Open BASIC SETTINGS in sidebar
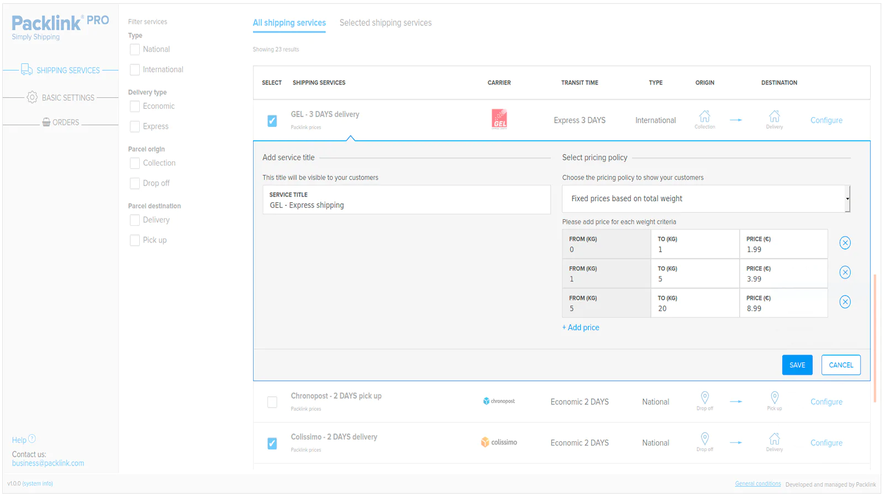Screen dimensions: 884x497 68,98
